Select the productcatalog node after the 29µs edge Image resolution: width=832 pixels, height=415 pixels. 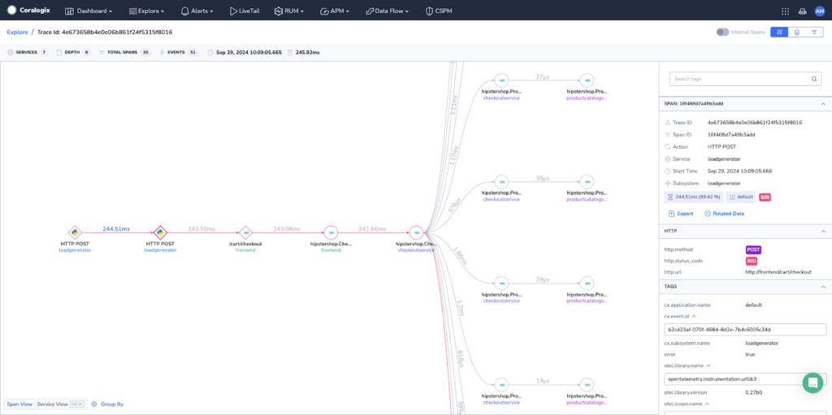587,283
